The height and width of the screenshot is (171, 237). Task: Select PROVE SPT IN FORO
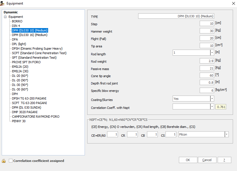click(x=26, y=62)
